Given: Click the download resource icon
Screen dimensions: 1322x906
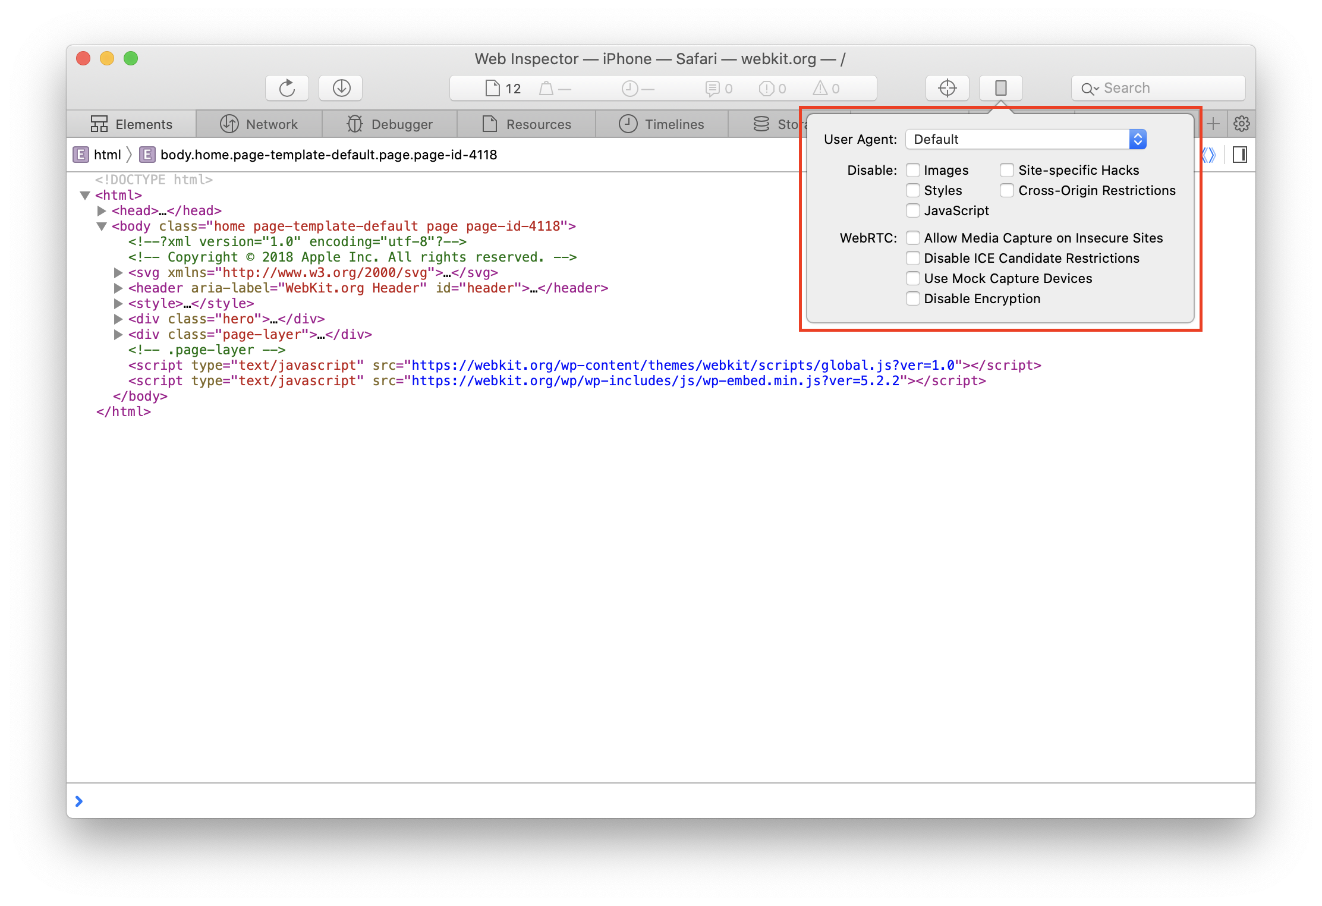Looking at the screenshot, I should point(342,87).
